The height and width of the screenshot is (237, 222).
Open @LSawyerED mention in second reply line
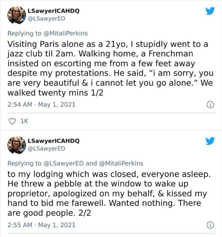click(63, 163)
